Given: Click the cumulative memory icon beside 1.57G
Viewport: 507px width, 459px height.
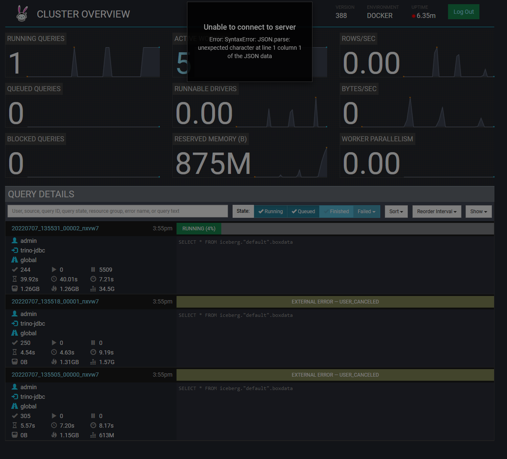Looking at the screenshot, I should [x=93, y=362].
